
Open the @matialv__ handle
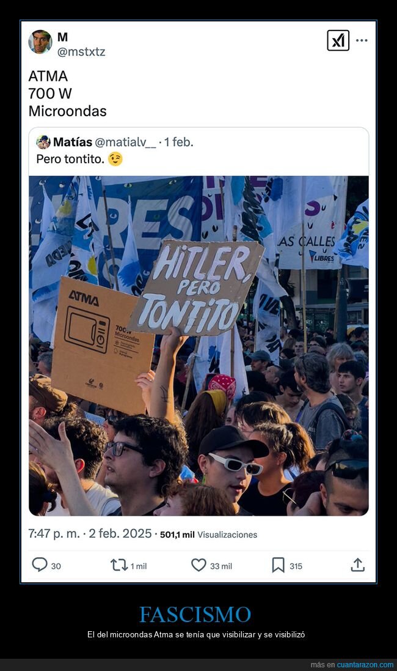[x=125, y=142]
